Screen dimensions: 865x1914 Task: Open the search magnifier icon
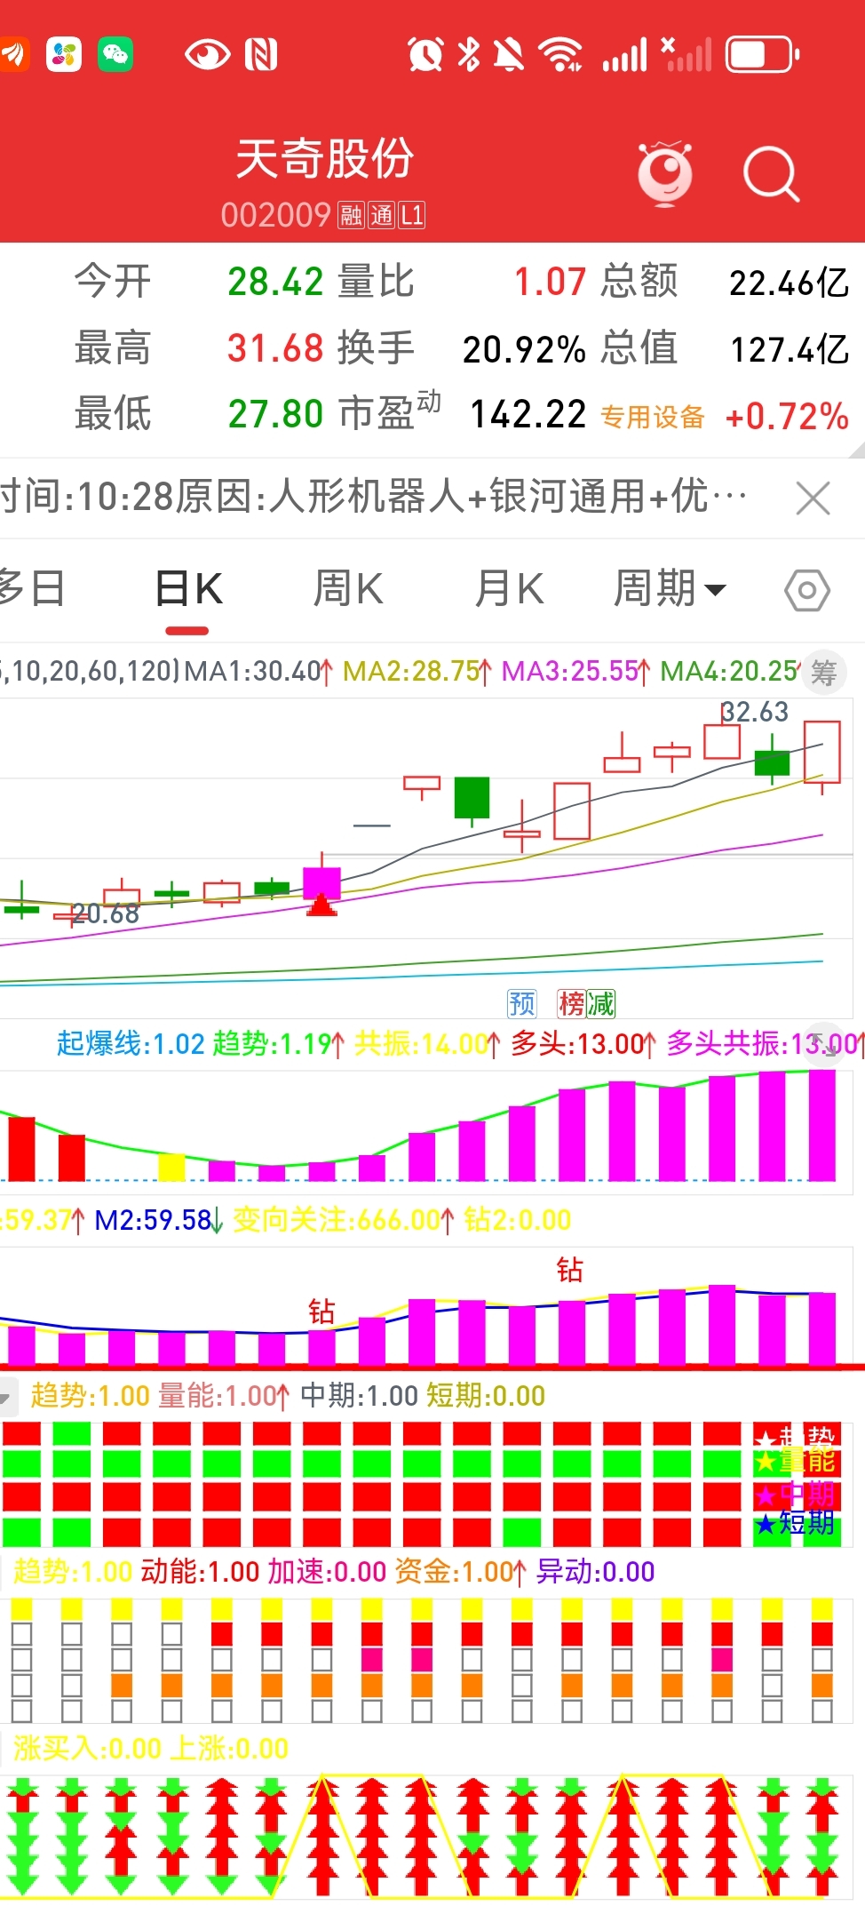771,173
